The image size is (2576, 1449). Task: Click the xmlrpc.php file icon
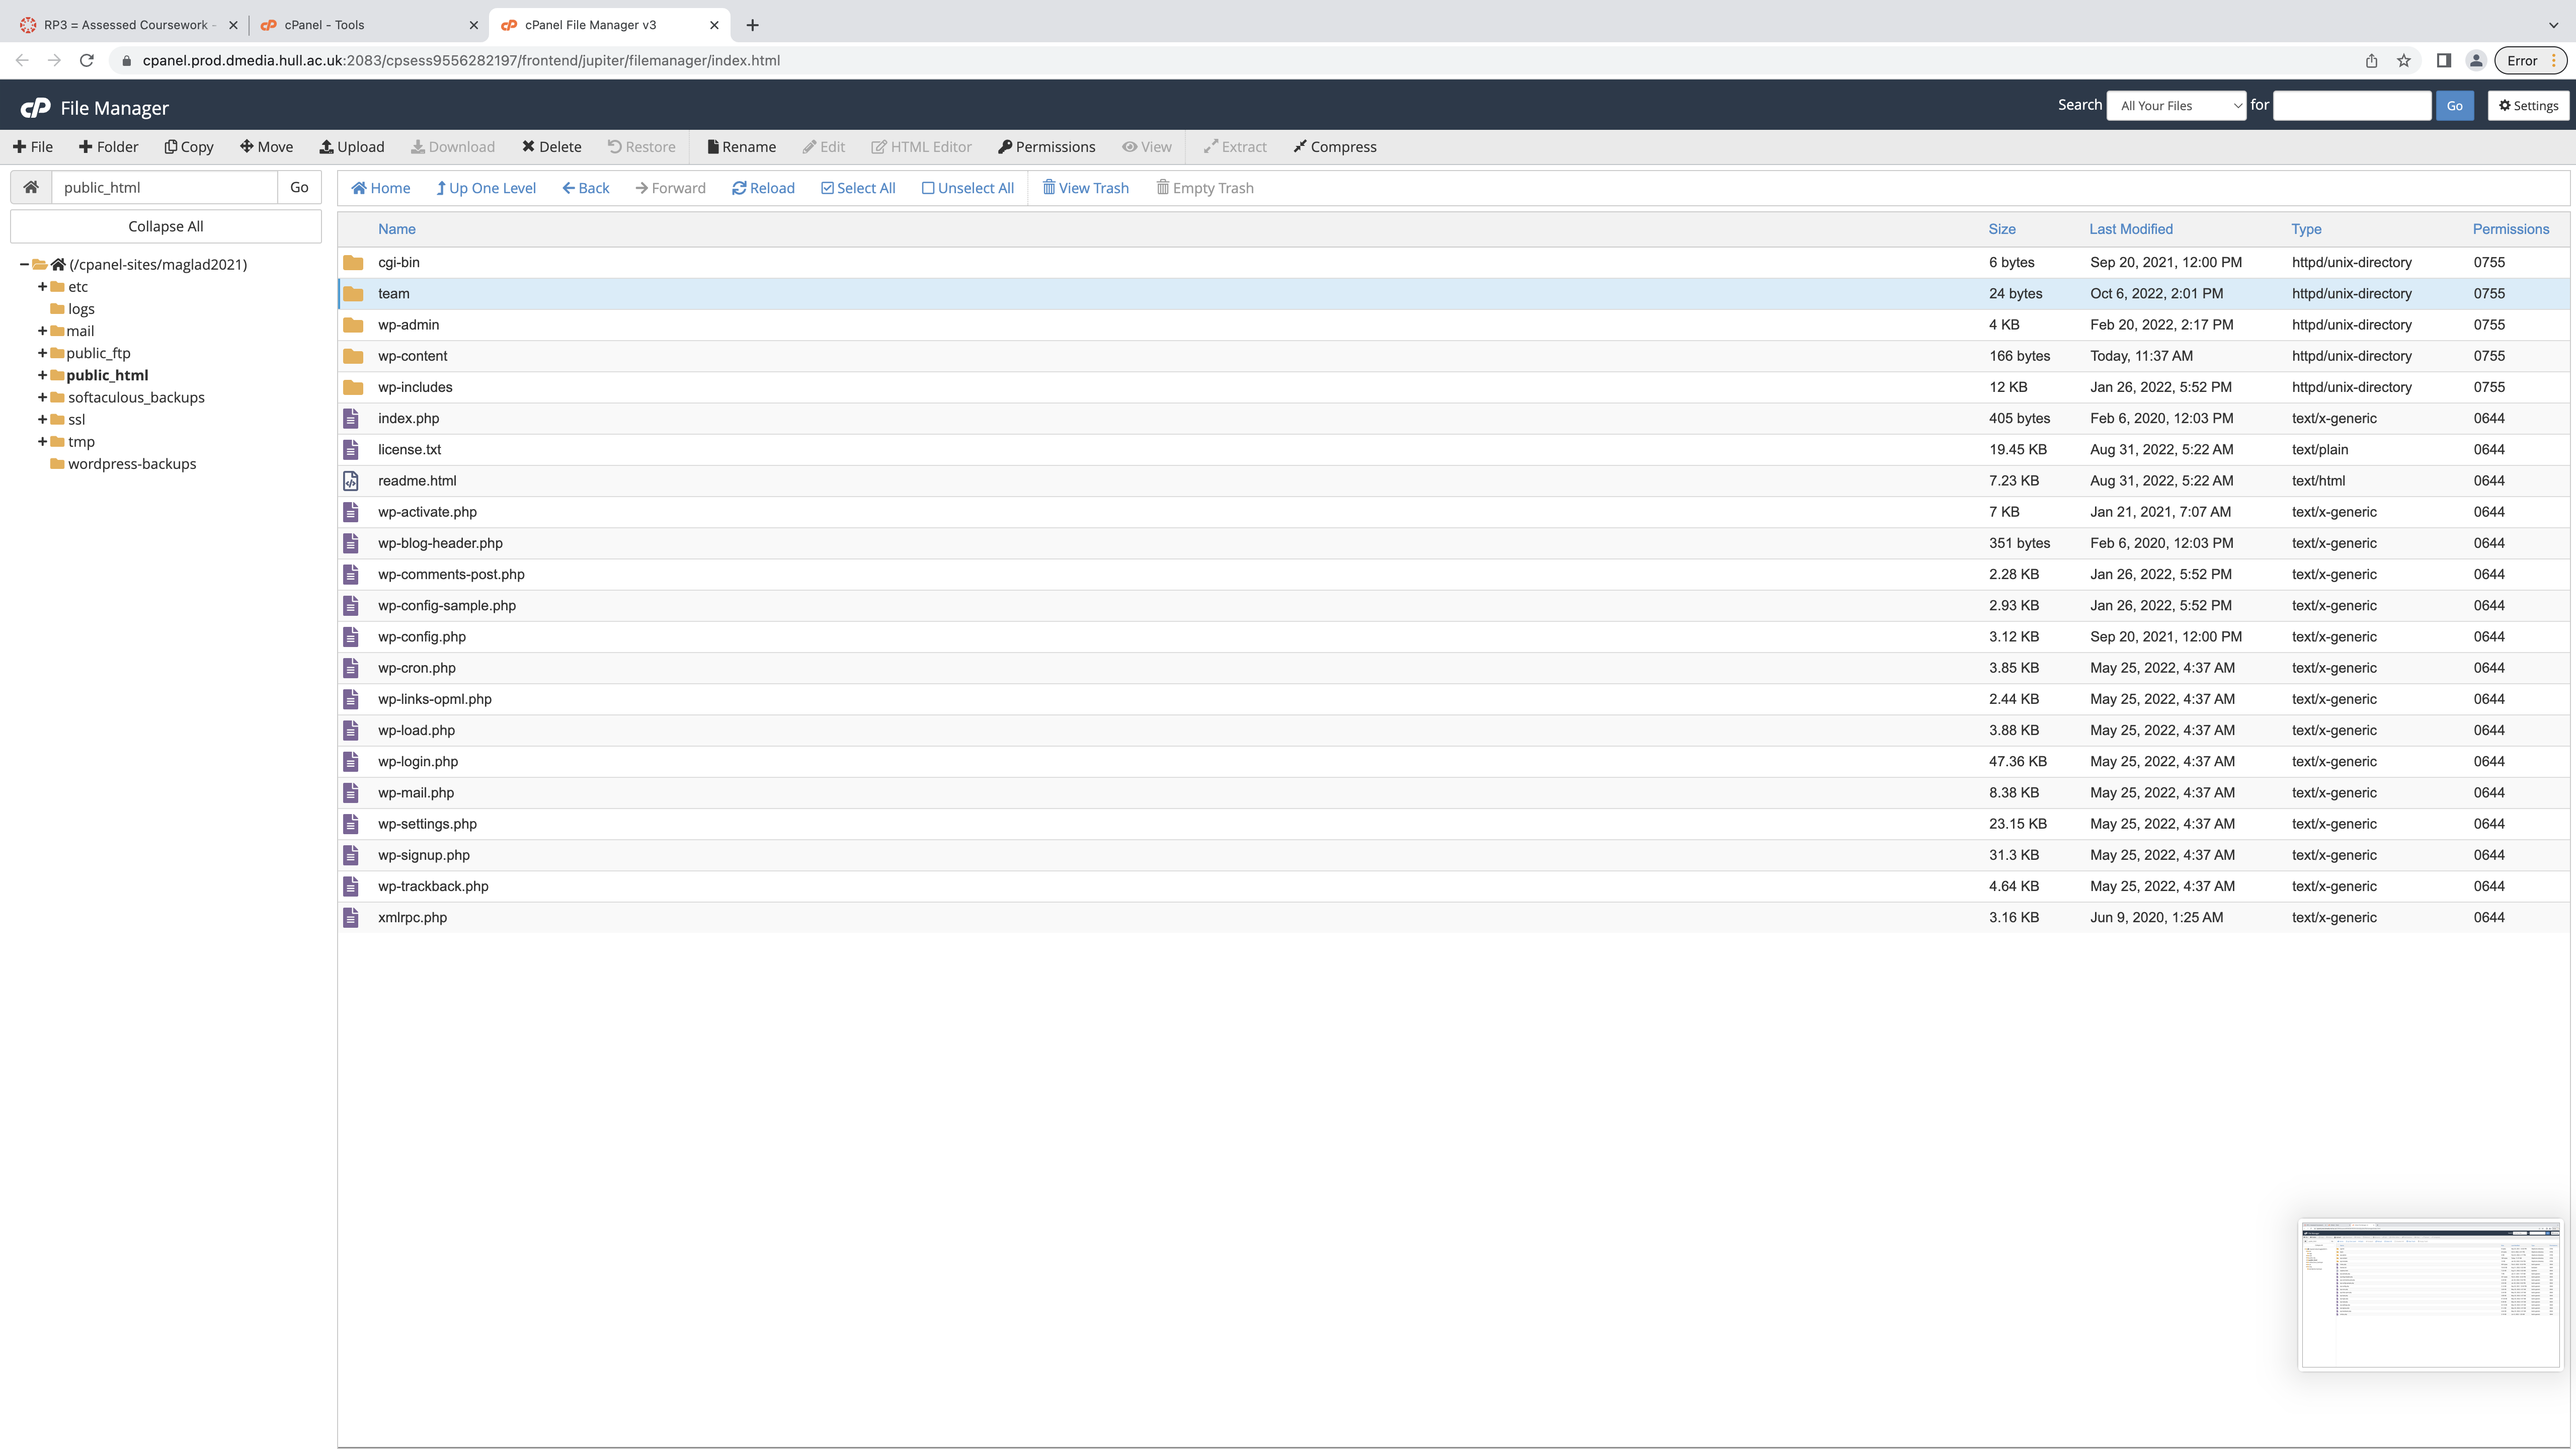coord(351,917)
